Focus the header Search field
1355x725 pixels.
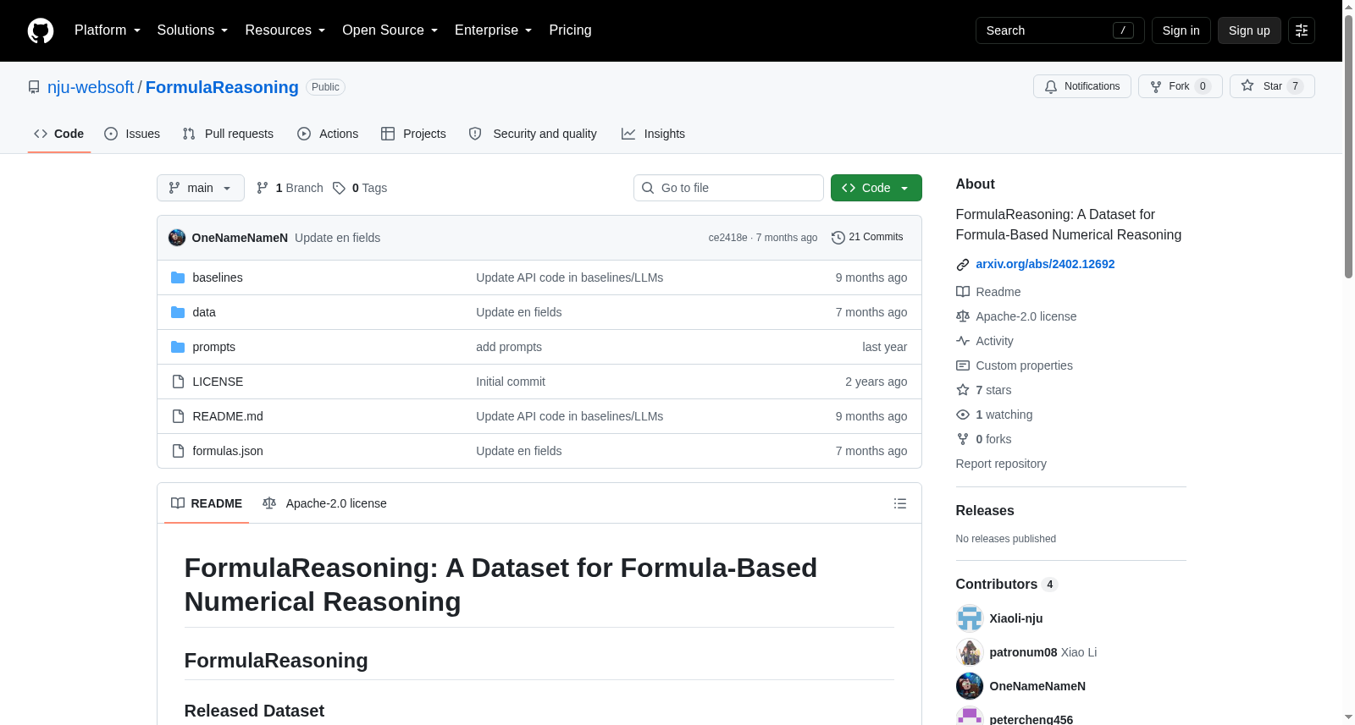tap(1060, 30)
